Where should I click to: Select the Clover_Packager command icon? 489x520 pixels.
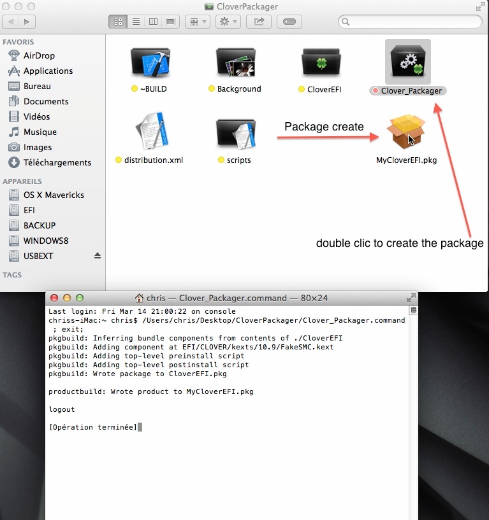point(408,61)
